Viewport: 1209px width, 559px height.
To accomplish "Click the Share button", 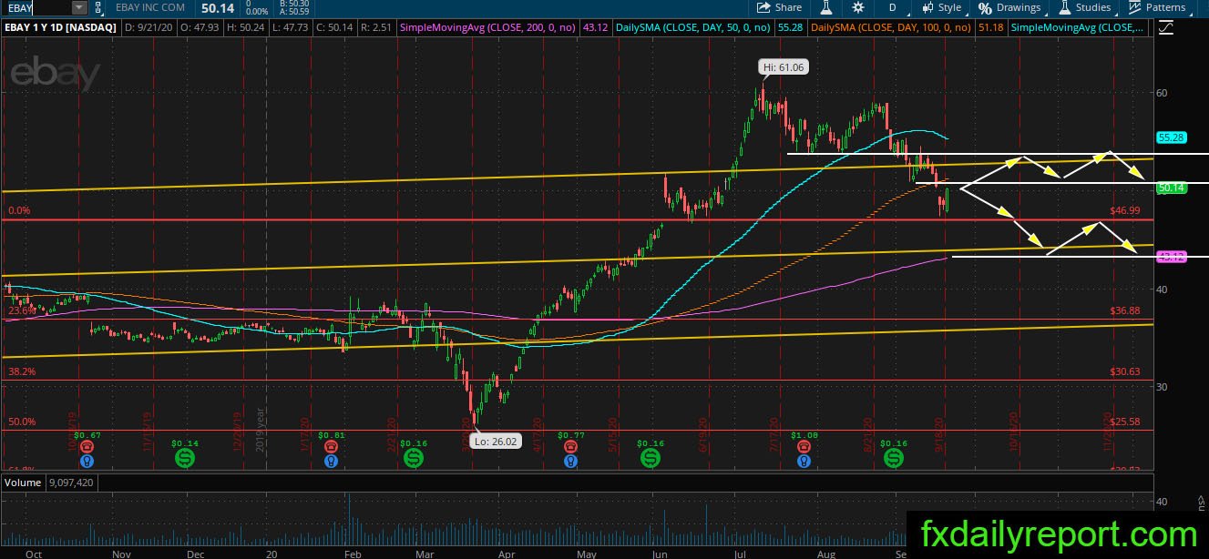I will coord(780,7).
